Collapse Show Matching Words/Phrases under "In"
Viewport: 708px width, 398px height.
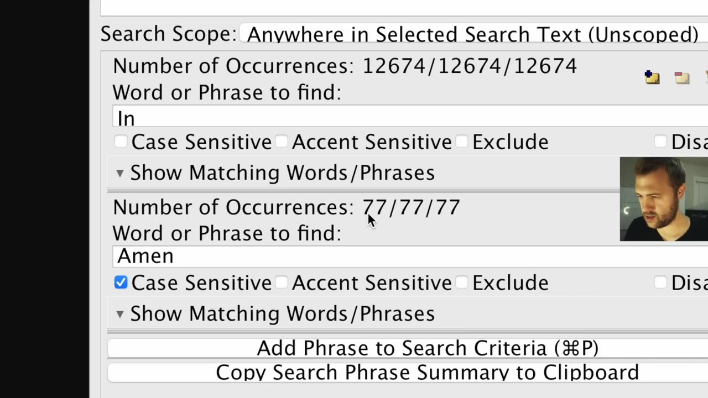click(120, 173)
